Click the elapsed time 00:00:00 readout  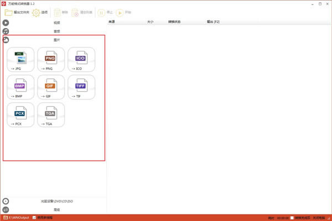pos(283,218)
